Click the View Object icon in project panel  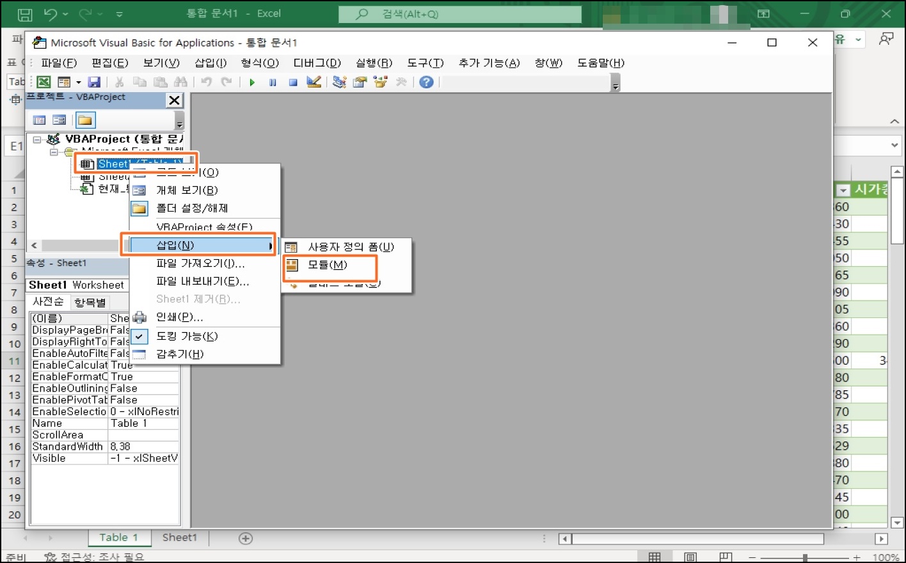click(60, 120)
